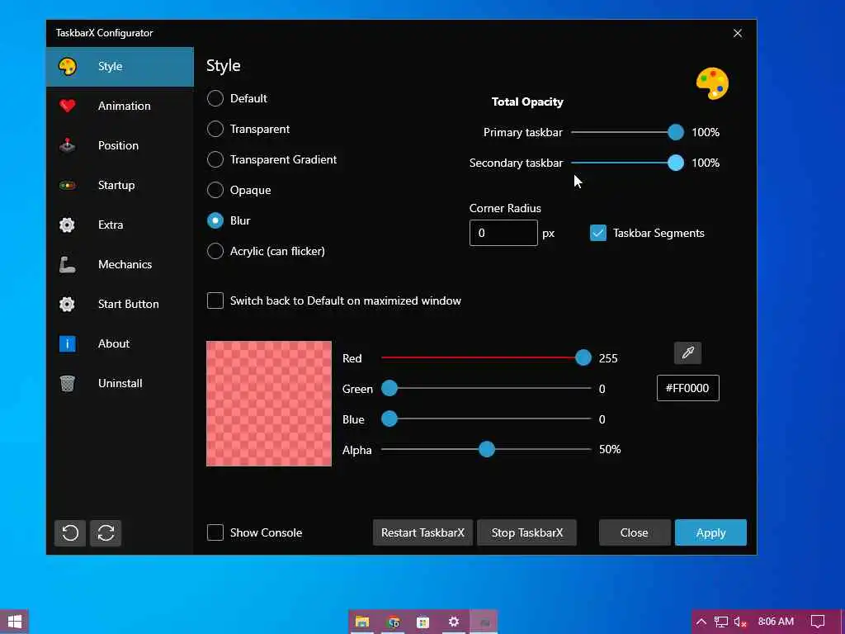
Task: Click the 8:06 AM clock
Action: coord(776,622)
